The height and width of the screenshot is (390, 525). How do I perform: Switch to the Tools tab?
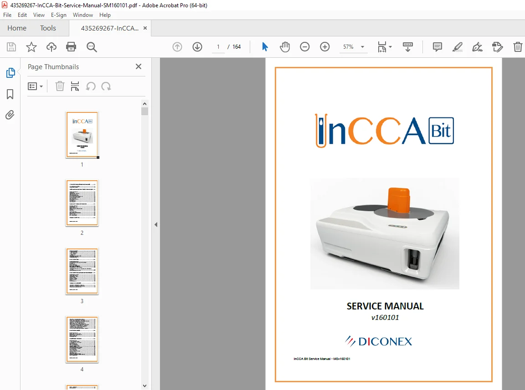[x=48, y=28]
